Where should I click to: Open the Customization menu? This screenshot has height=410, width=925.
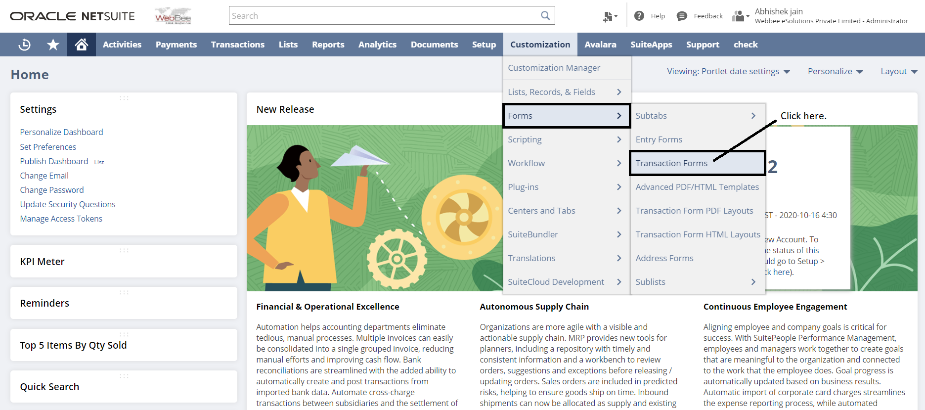[x=540, y=45]
